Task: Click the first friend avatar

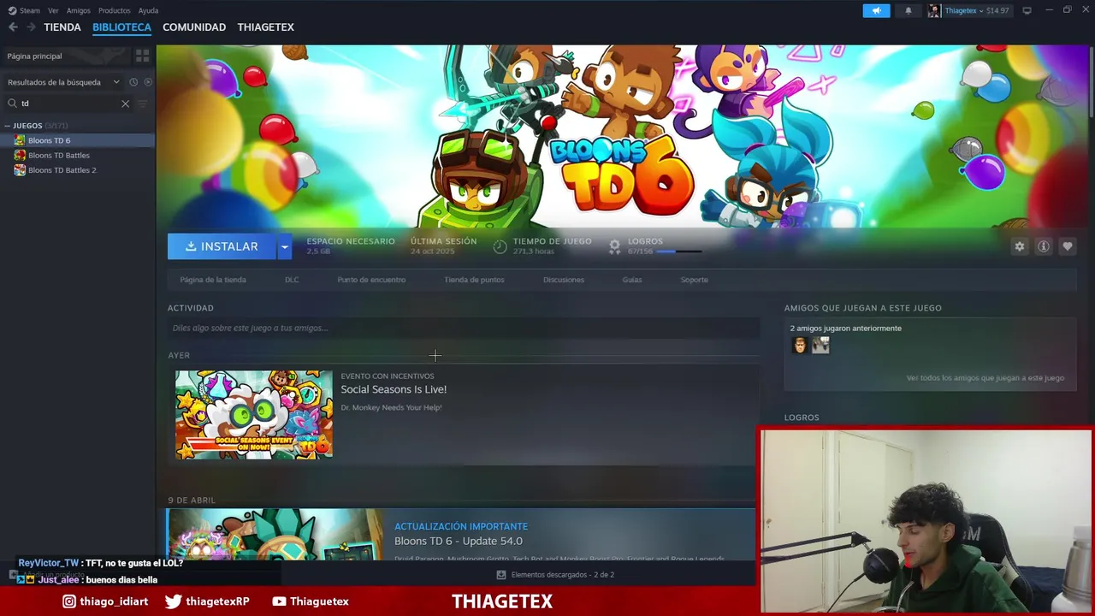Action: click(x=799, y=345)
